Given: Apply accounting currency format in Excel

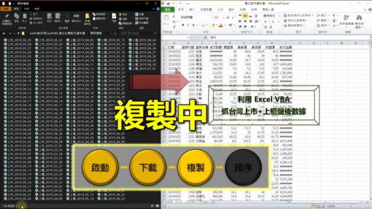Looking at the screenshot, I should coord(265,21).
